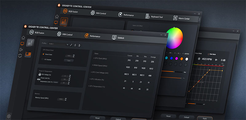
Task: Click the Open button beside OC Scanner
Action: point(69,61)
